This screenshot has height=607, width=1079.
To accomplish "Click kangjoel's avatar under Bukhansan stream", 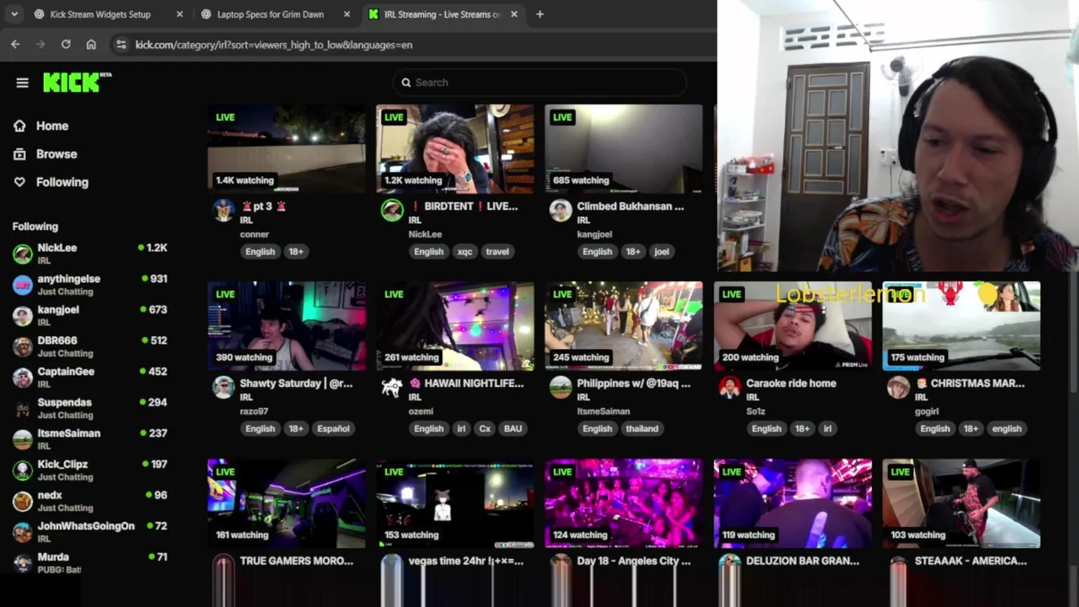I will 561,211.
